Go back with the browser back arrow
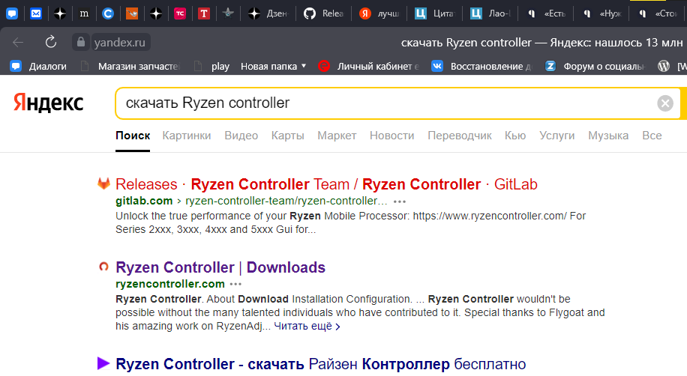687x376 pixels. (18, 43)
